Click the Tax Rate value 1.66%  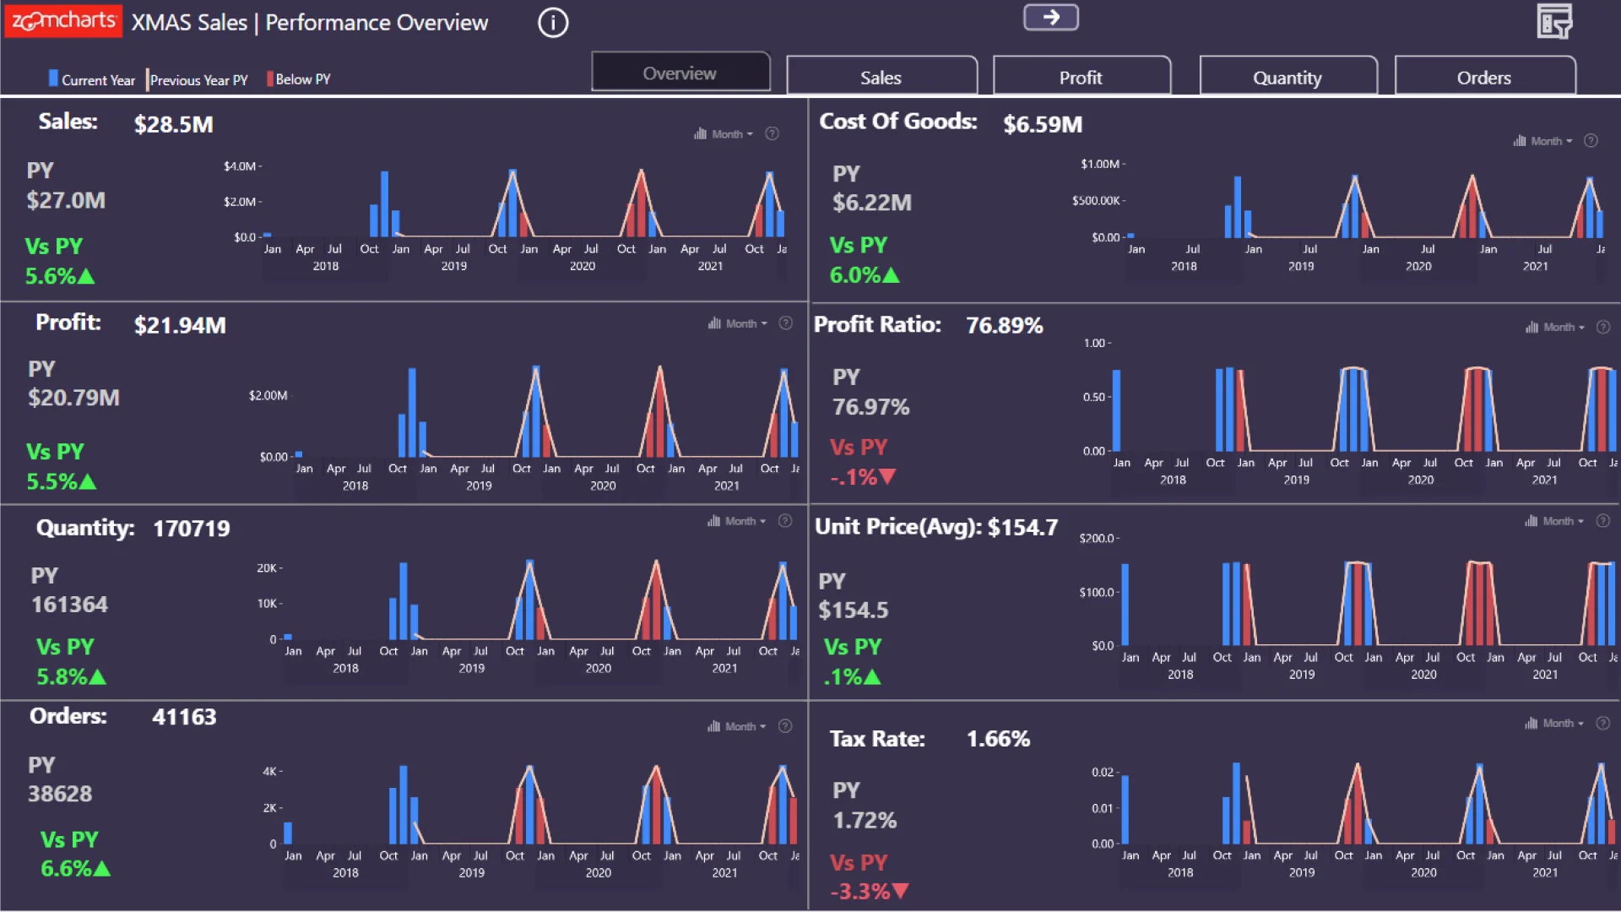[x=999, y=739]
